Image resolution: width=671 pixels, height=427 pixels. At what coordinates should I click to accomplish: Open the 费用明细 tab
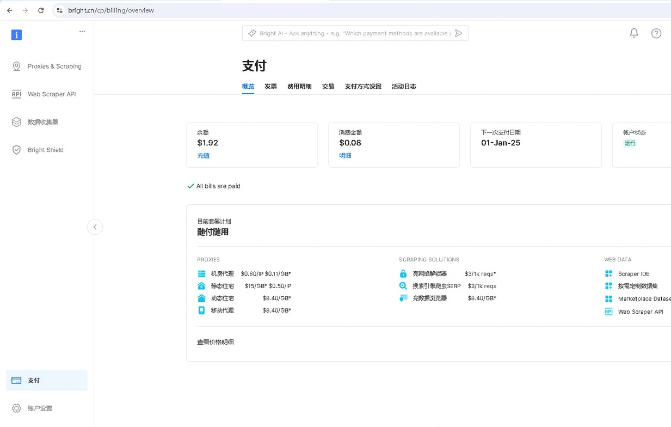pos(299,86)
